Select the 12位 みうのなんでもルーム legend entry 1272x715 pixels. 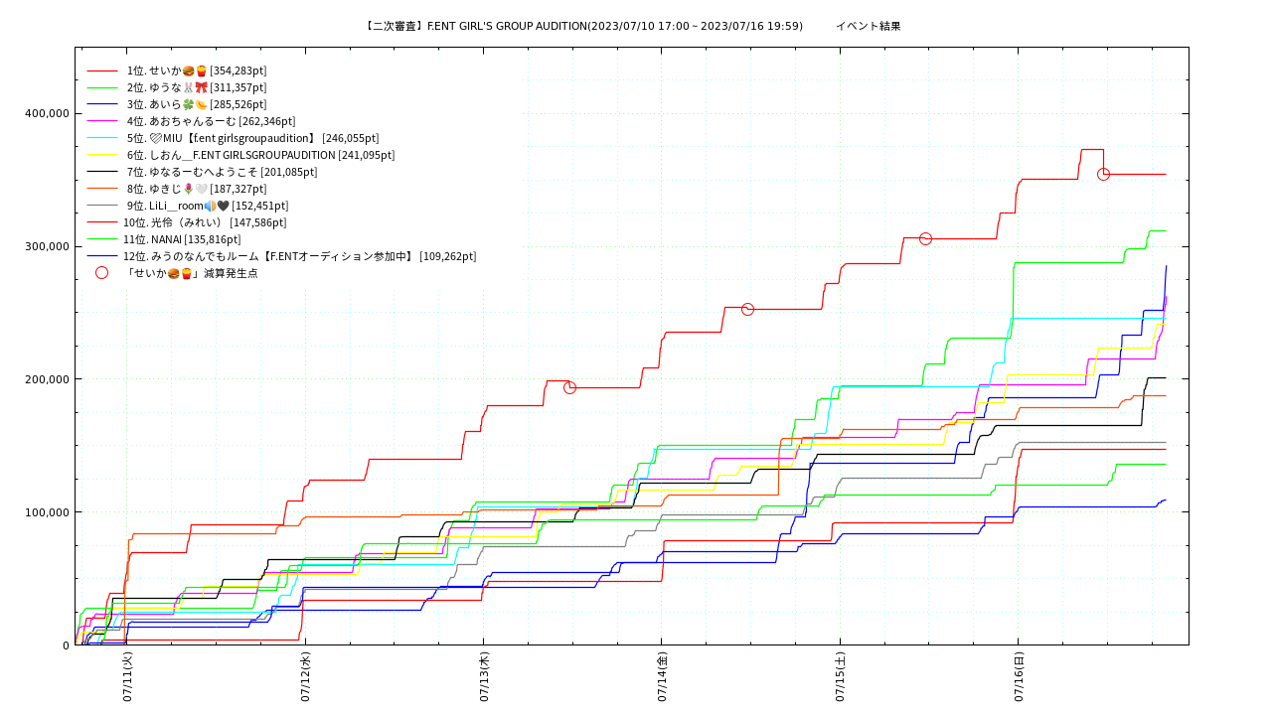(299, 256)
